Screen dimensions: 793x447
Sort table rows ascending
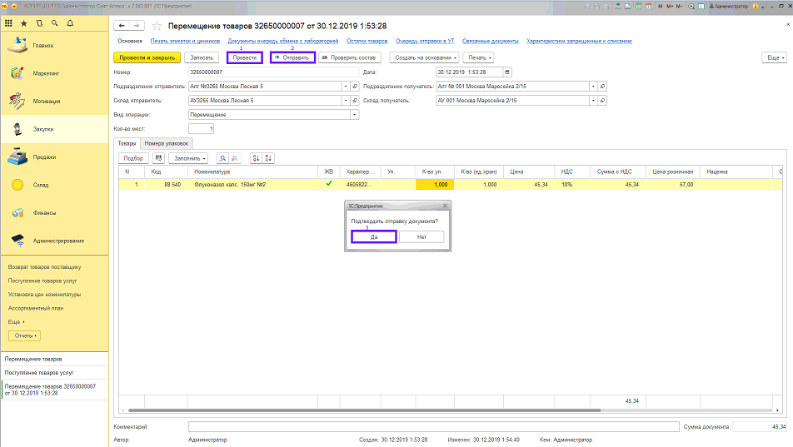point(256,157)
